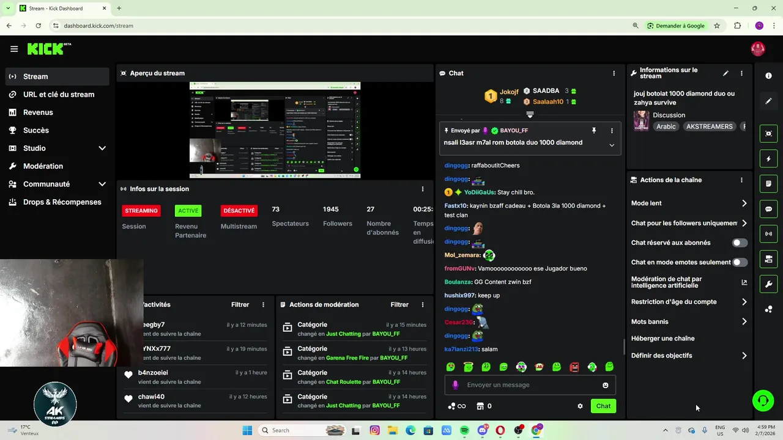783x440 pixels.
Task: Open the hamburger menu beside Kick logo
Action: 14,49
